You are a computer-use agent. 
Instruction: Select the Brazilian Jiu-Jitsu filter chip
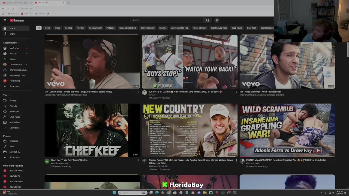pos(219,28)
